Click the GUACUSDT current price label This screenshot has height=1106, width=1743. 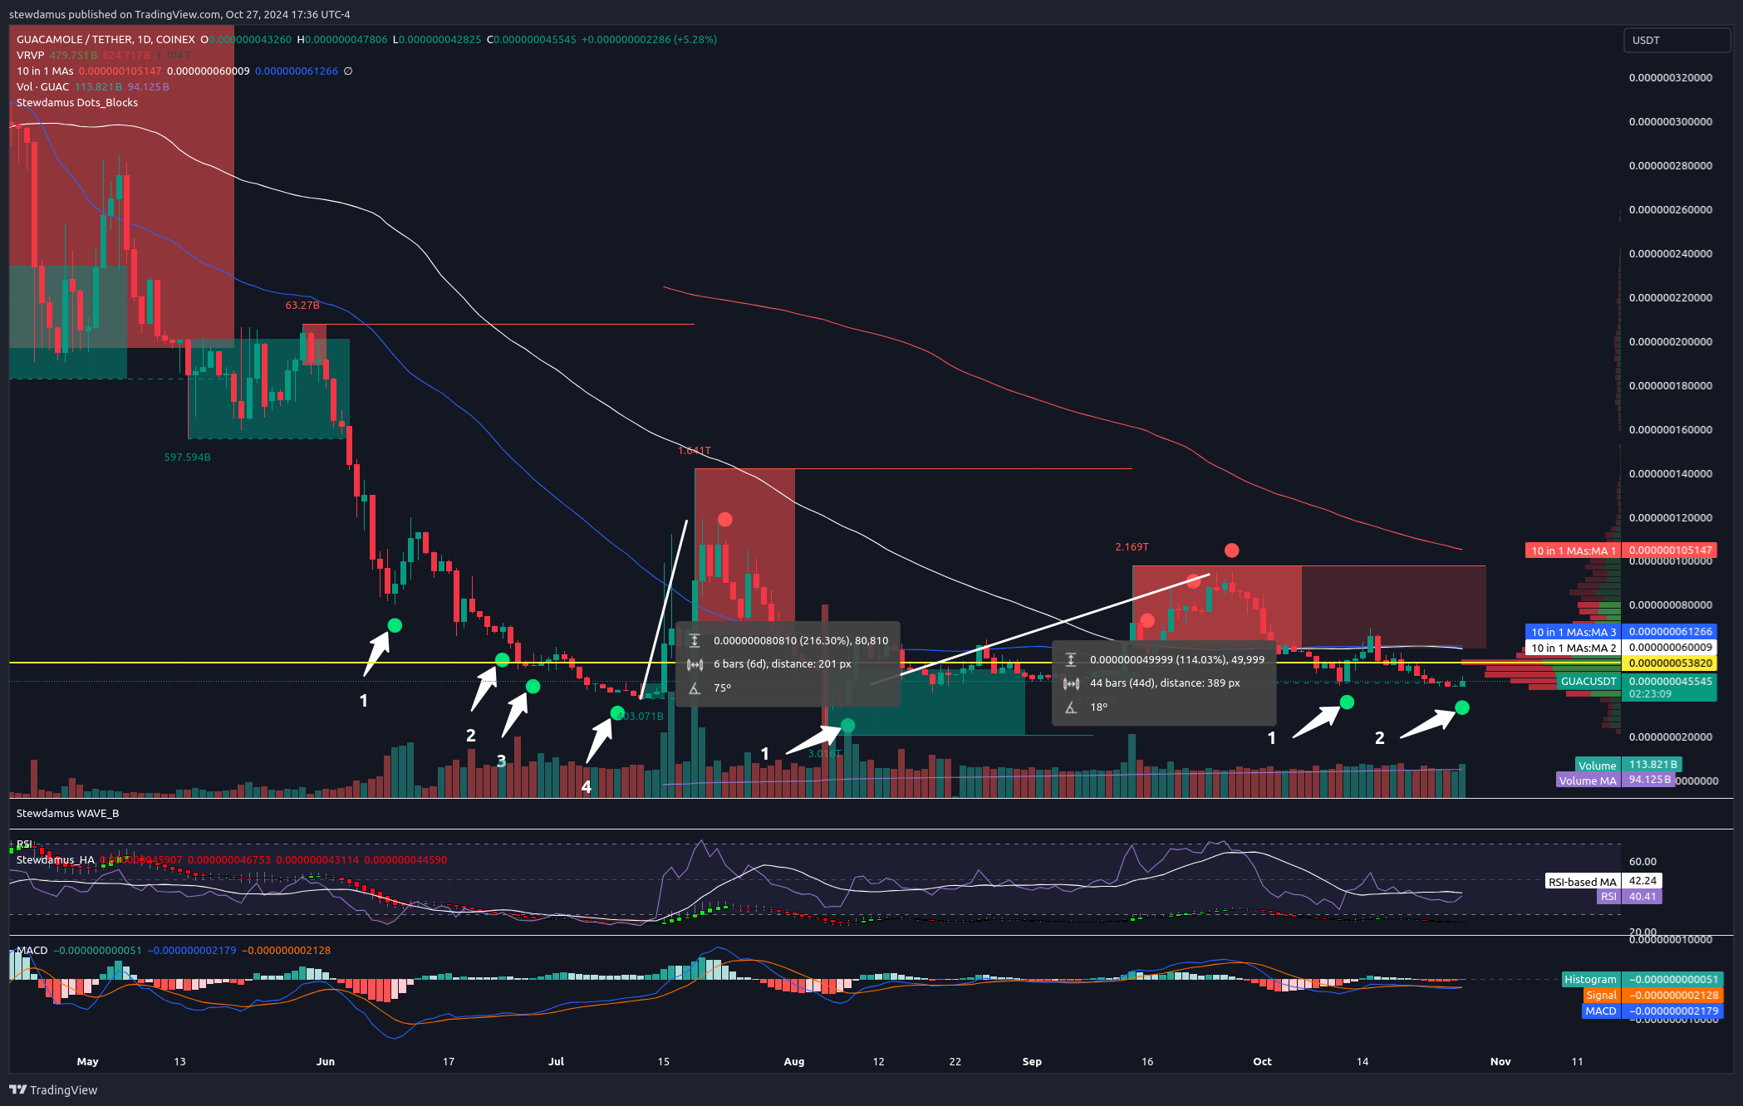click(x=1588, y=682)
